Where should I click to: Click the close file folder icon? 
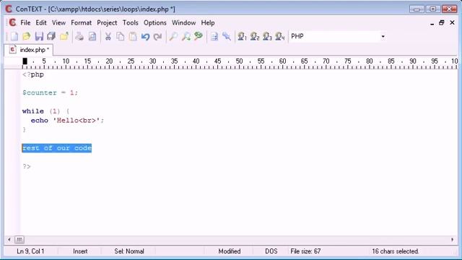click(x=64, y=37)
